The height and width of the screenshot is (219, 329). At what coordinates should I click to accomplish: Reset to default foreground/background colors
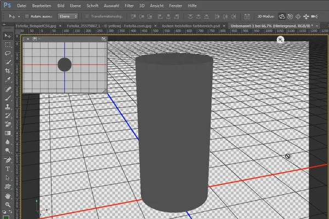(x=4, y=212)
